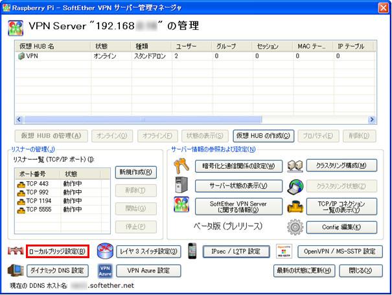This screenshot has height=295, width=392.
Task: Open レイヤ 3 スイッチ設定(3)
Action: point(148,251)
